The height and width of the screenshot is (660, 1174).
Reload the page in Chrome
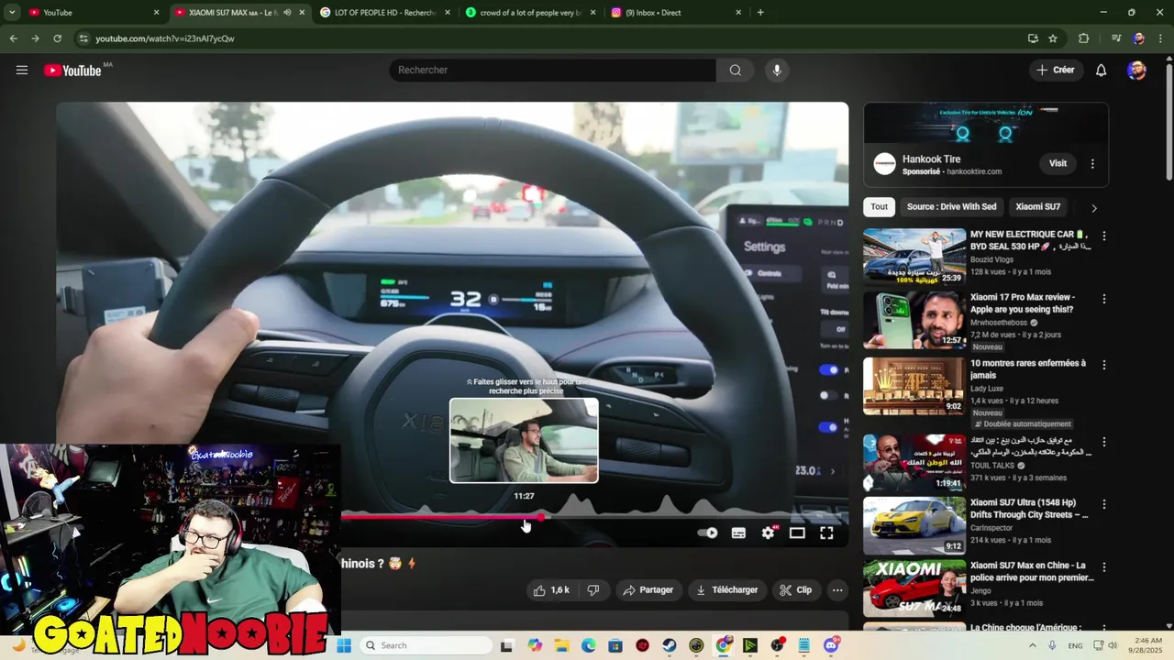pyautogui.click(x=57, y=38)
